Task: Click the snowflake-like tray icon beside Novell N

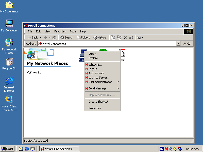Action: pyautogui.click(x=171, y=149)
